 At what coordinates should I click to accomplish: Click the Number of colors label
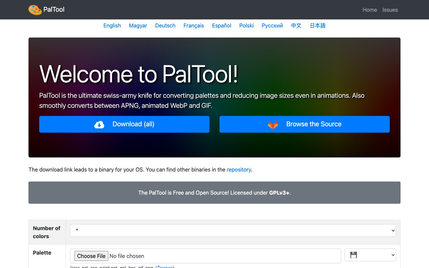(47, 232)
